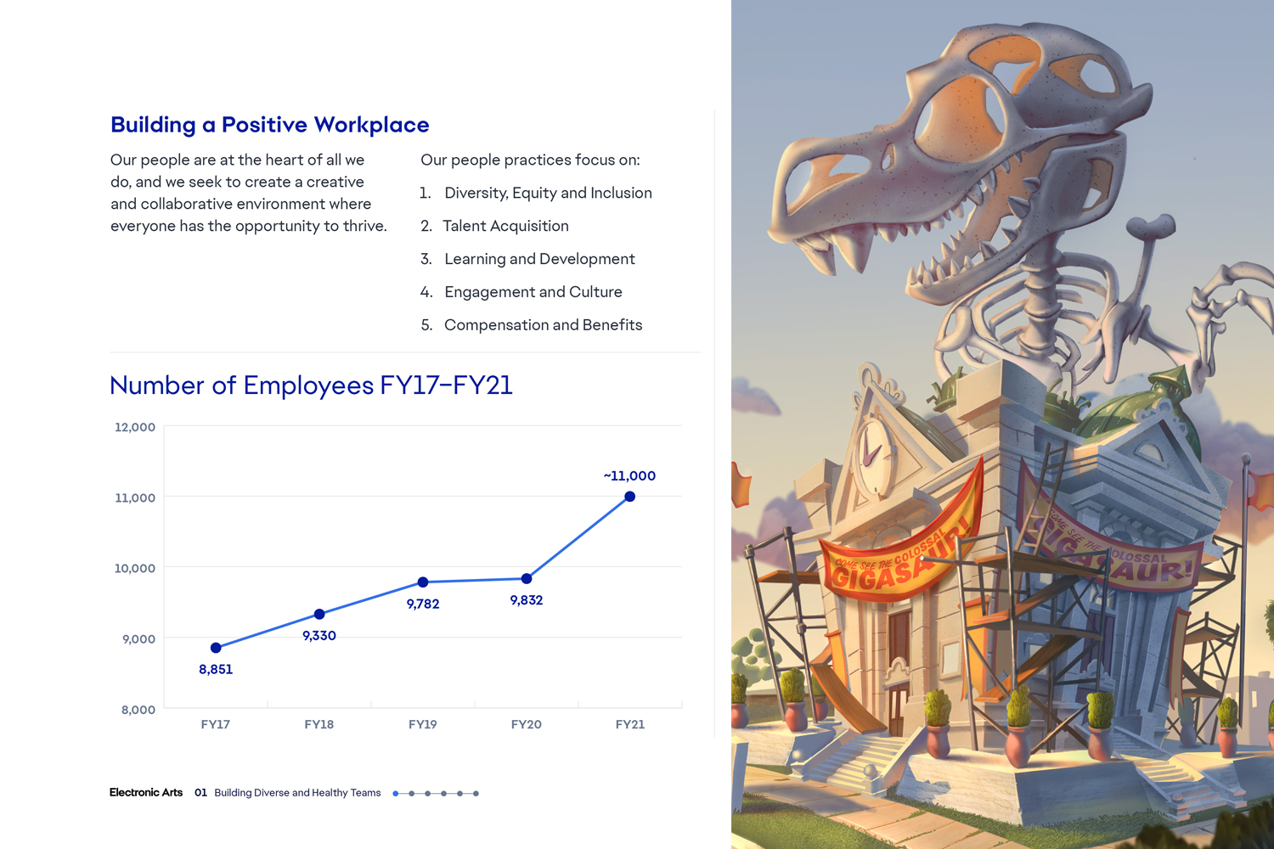Click 'Diversity, Equity and Inclusion' list item
The height and width of the screenshot is (849, 1274).
coord(548,193)
